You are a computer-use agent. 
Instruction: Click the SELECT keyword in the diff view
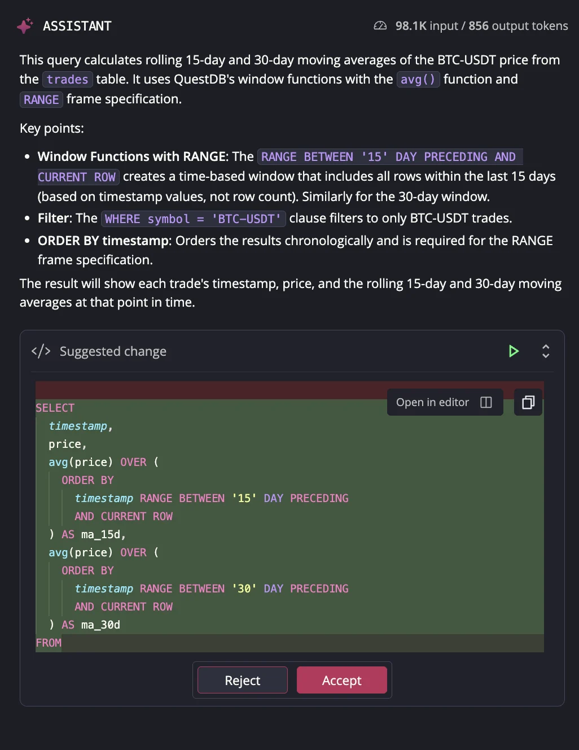[x=55, y=407]
